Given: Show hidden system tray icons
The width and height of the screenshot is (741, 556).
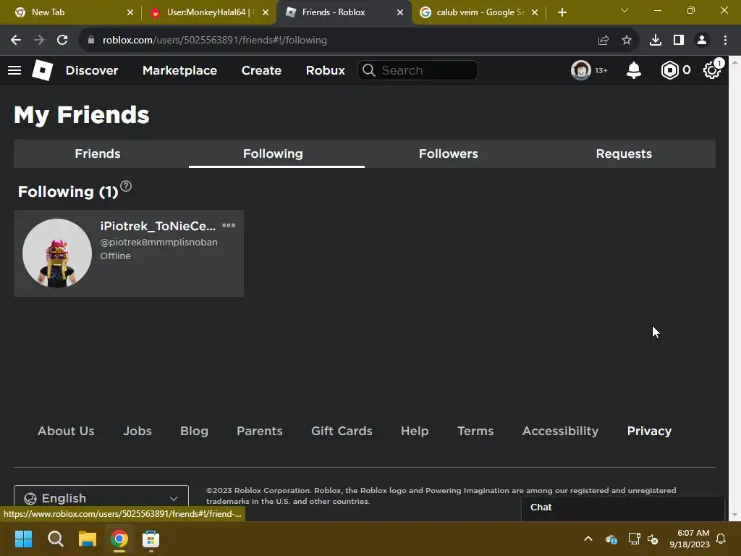Looking at the screenshot, I should coord(588,539).
